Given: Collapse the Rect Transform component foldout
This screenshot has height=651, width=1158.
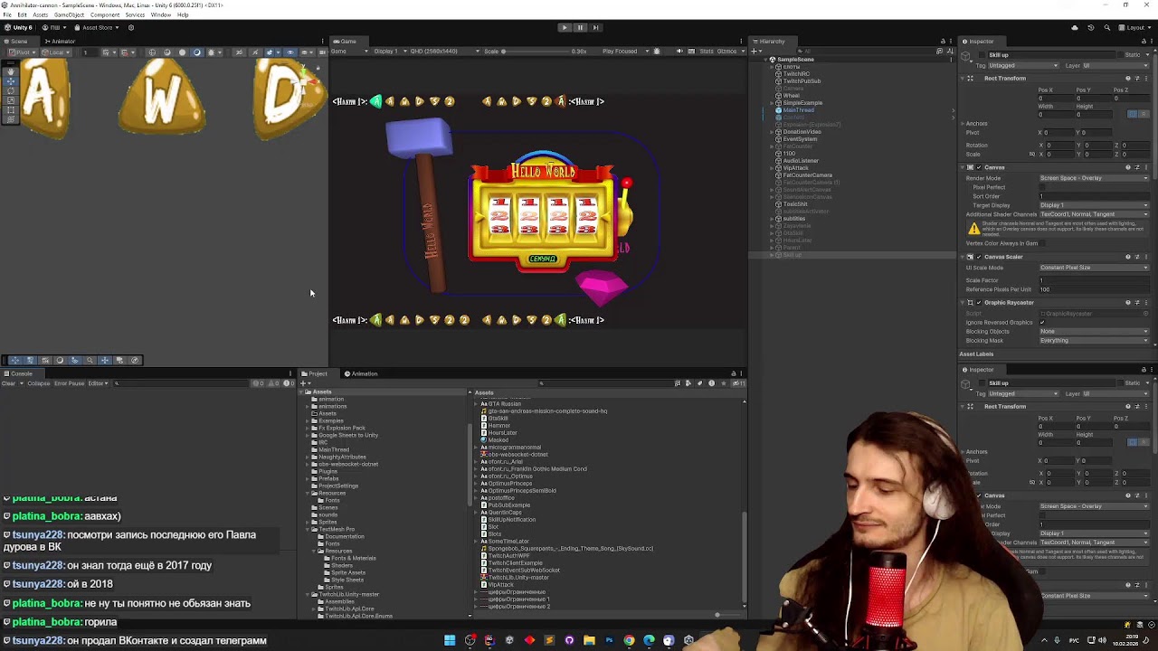Looking at the screenshot, I should coord(963,79).
